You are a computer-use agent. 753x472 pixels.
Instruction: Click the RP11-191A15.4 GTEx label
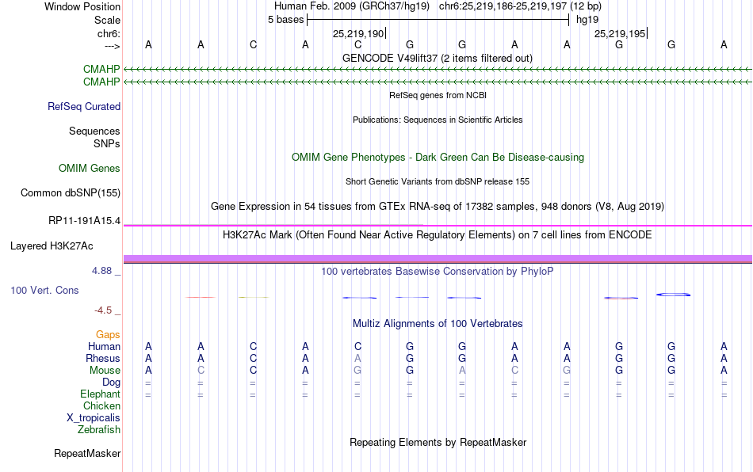coord(84,221)
